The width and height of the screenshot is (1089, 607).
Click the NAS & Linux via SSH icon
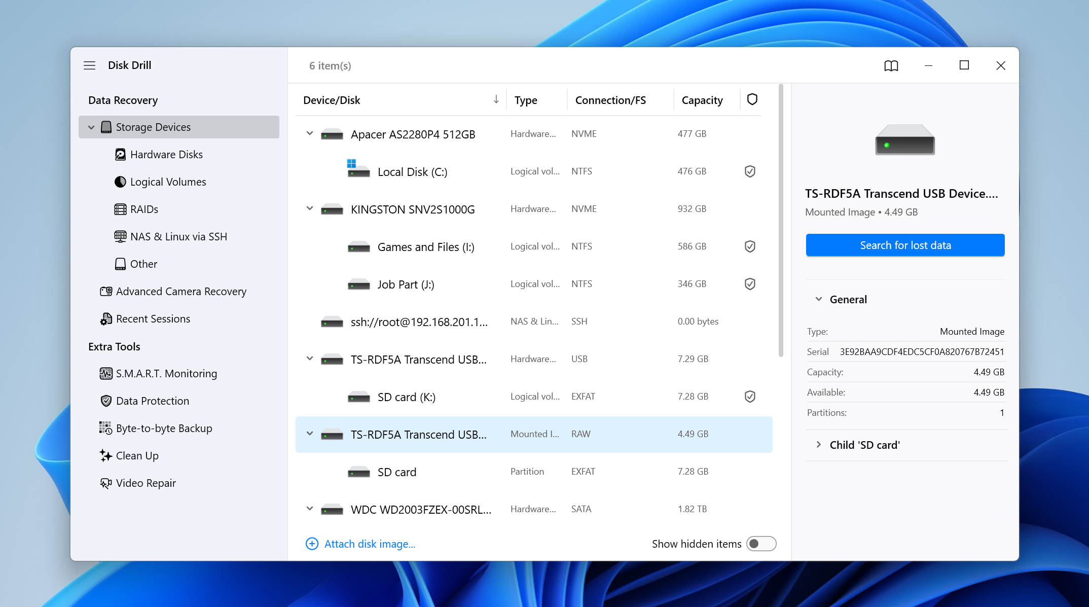click(120, 236)
